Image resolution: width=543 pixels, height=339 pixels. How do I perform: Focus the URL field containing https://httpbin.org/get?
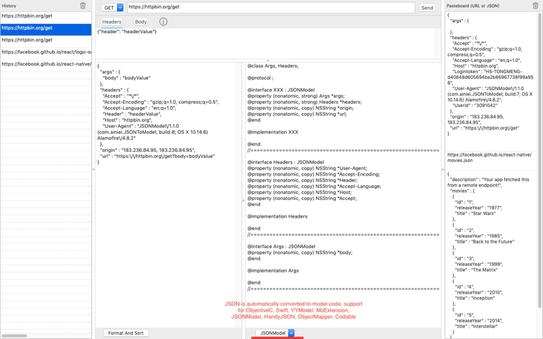point(271,7)
